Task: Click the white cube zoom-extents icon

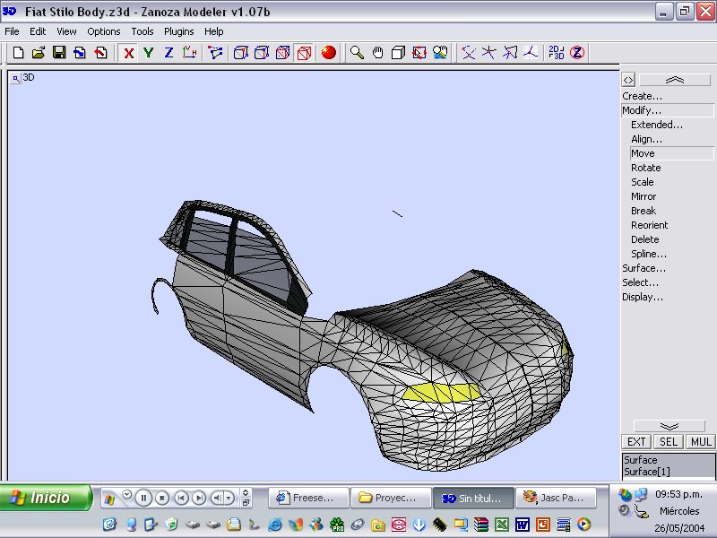Action: tap(398, 53)
